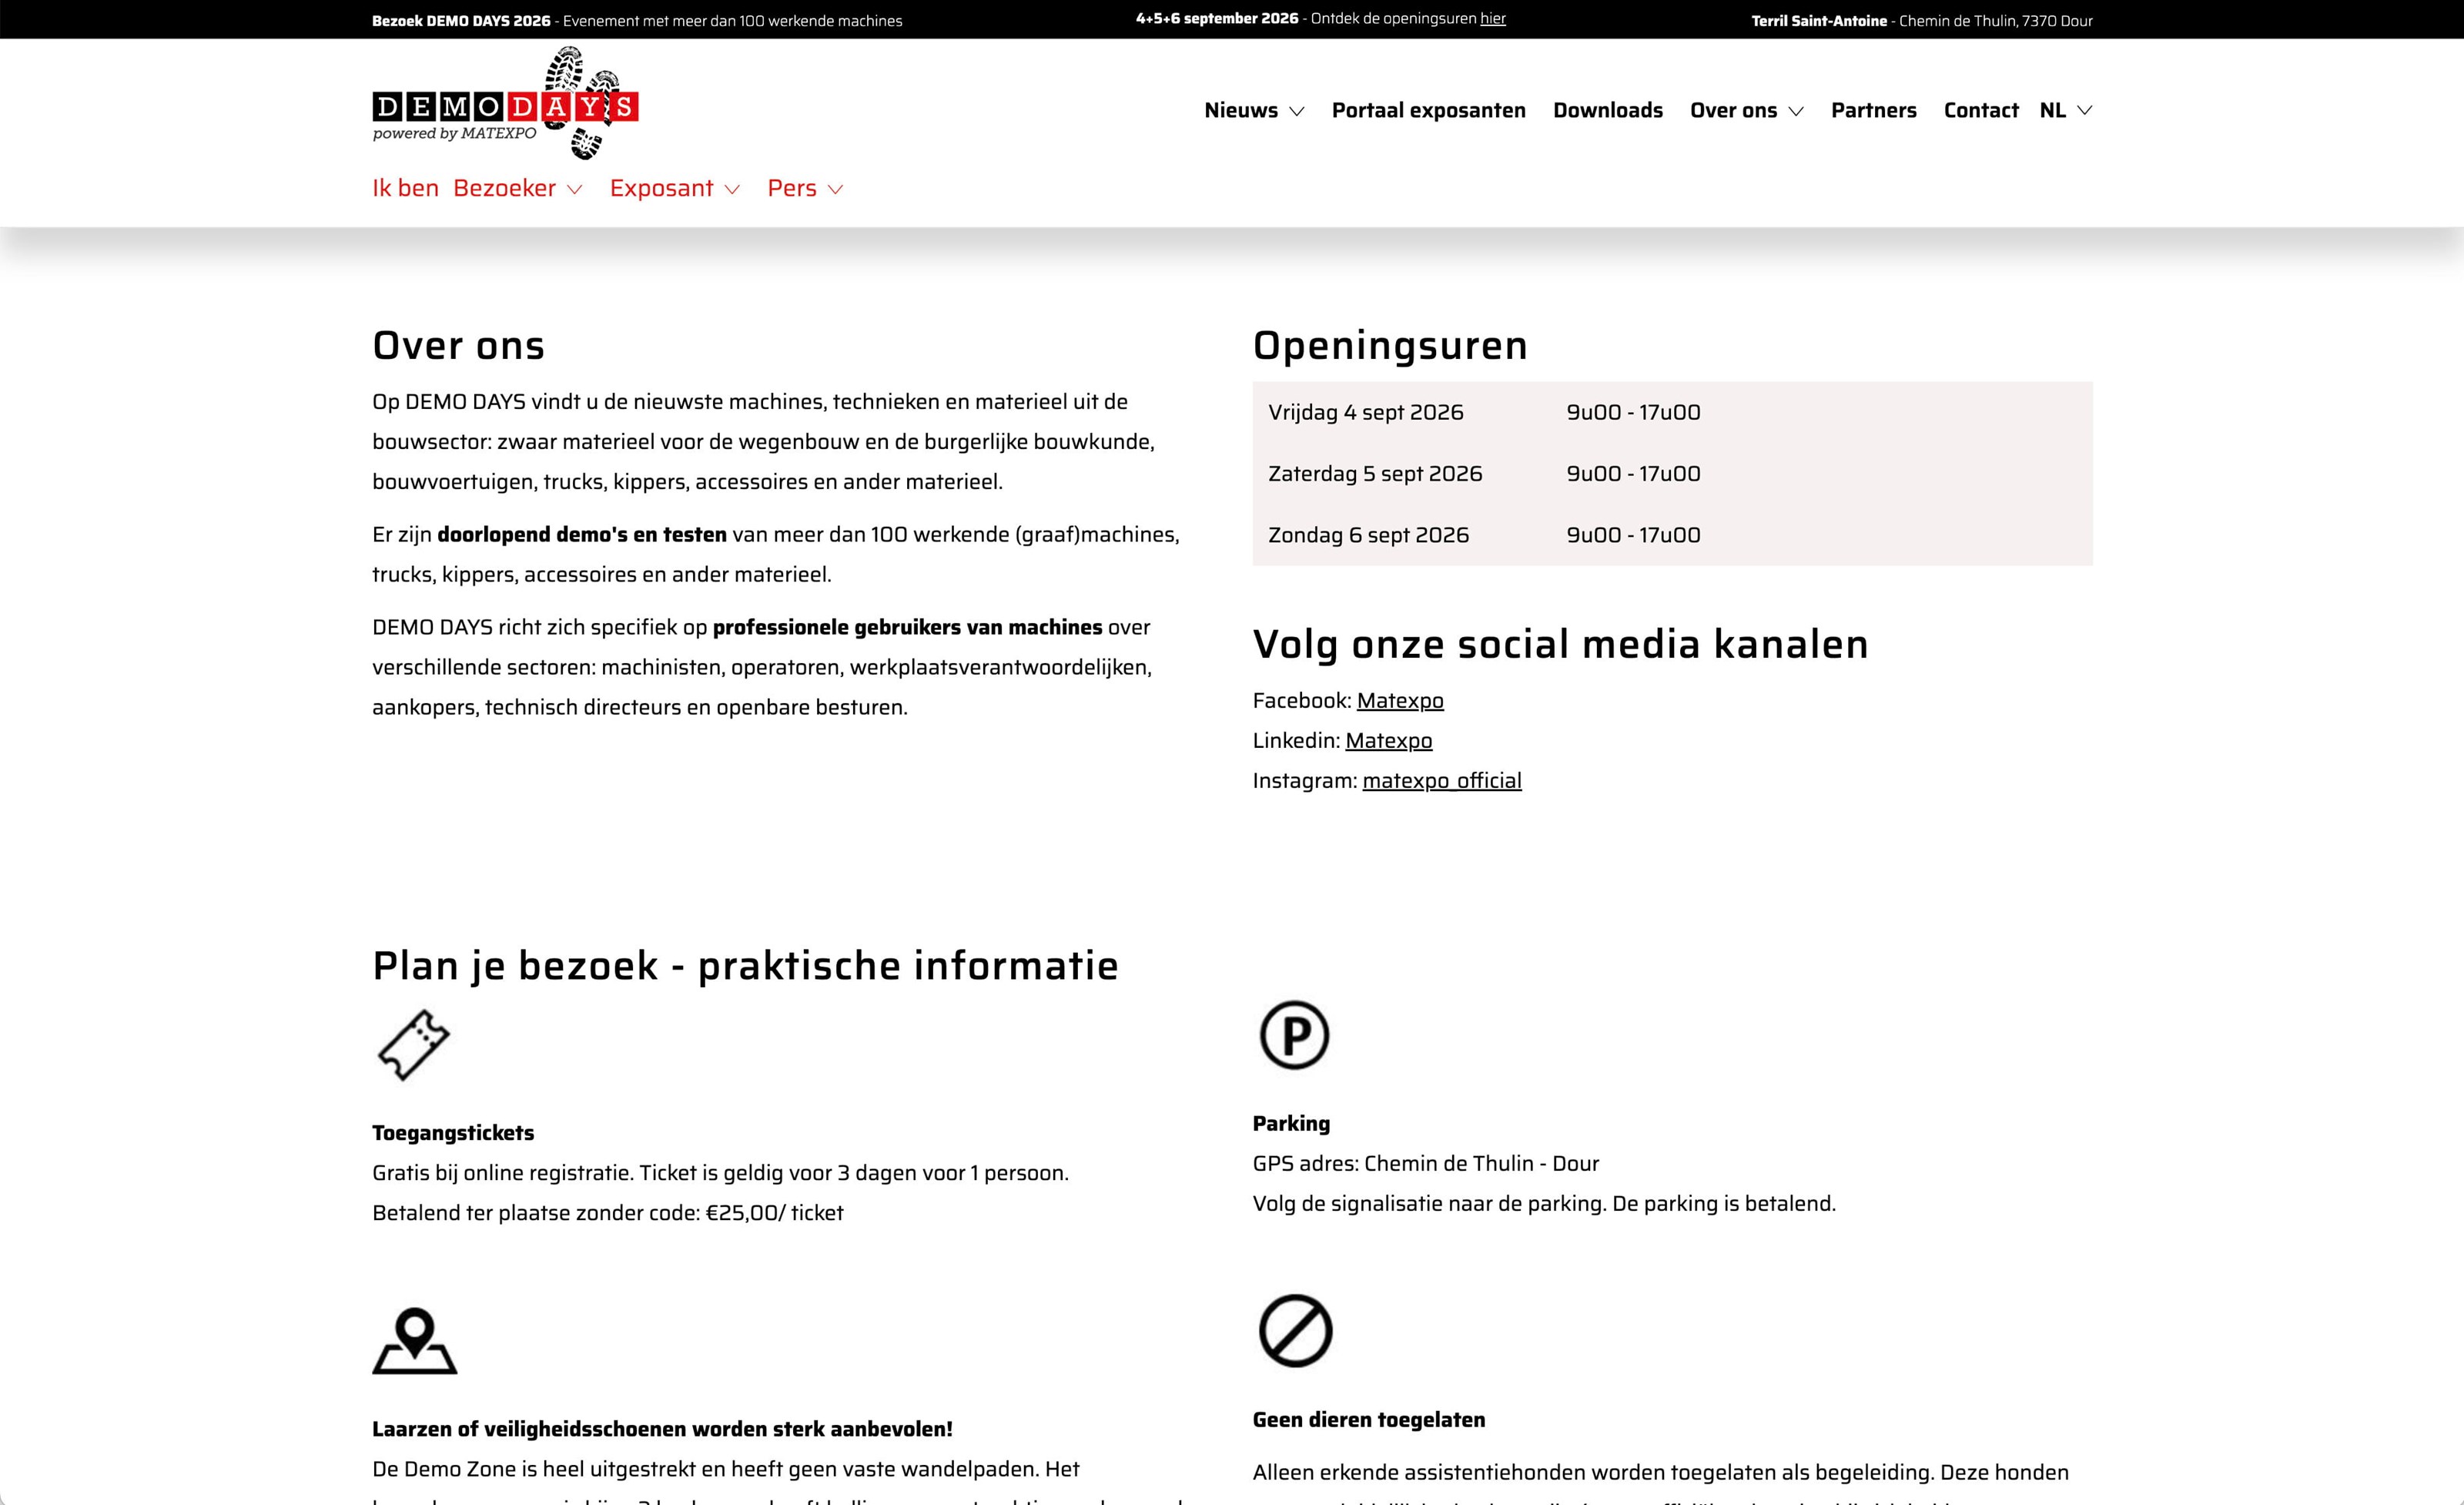2464x1505 pixels.
Task: Click the map pin location icon
Action: tap(414, 1341)
